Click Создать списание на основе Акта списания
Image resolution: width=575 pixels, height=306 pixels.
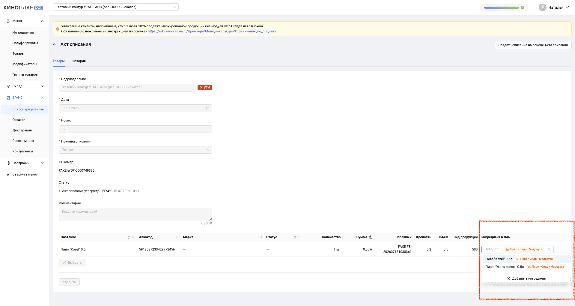533,45
